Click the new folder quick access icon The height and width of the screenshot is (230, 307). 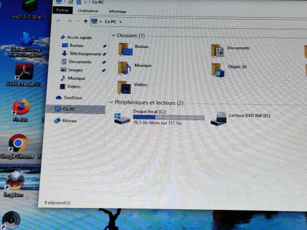click(x=79, y=2)
